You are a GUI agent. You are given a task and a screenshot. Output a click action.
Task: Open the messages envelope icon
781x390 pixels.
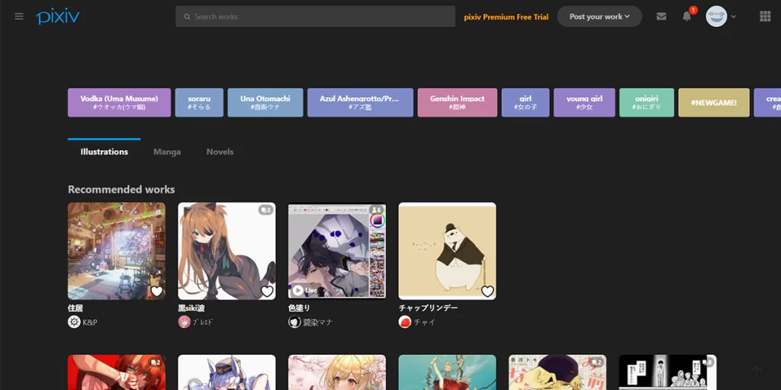(x=661, y=17)
